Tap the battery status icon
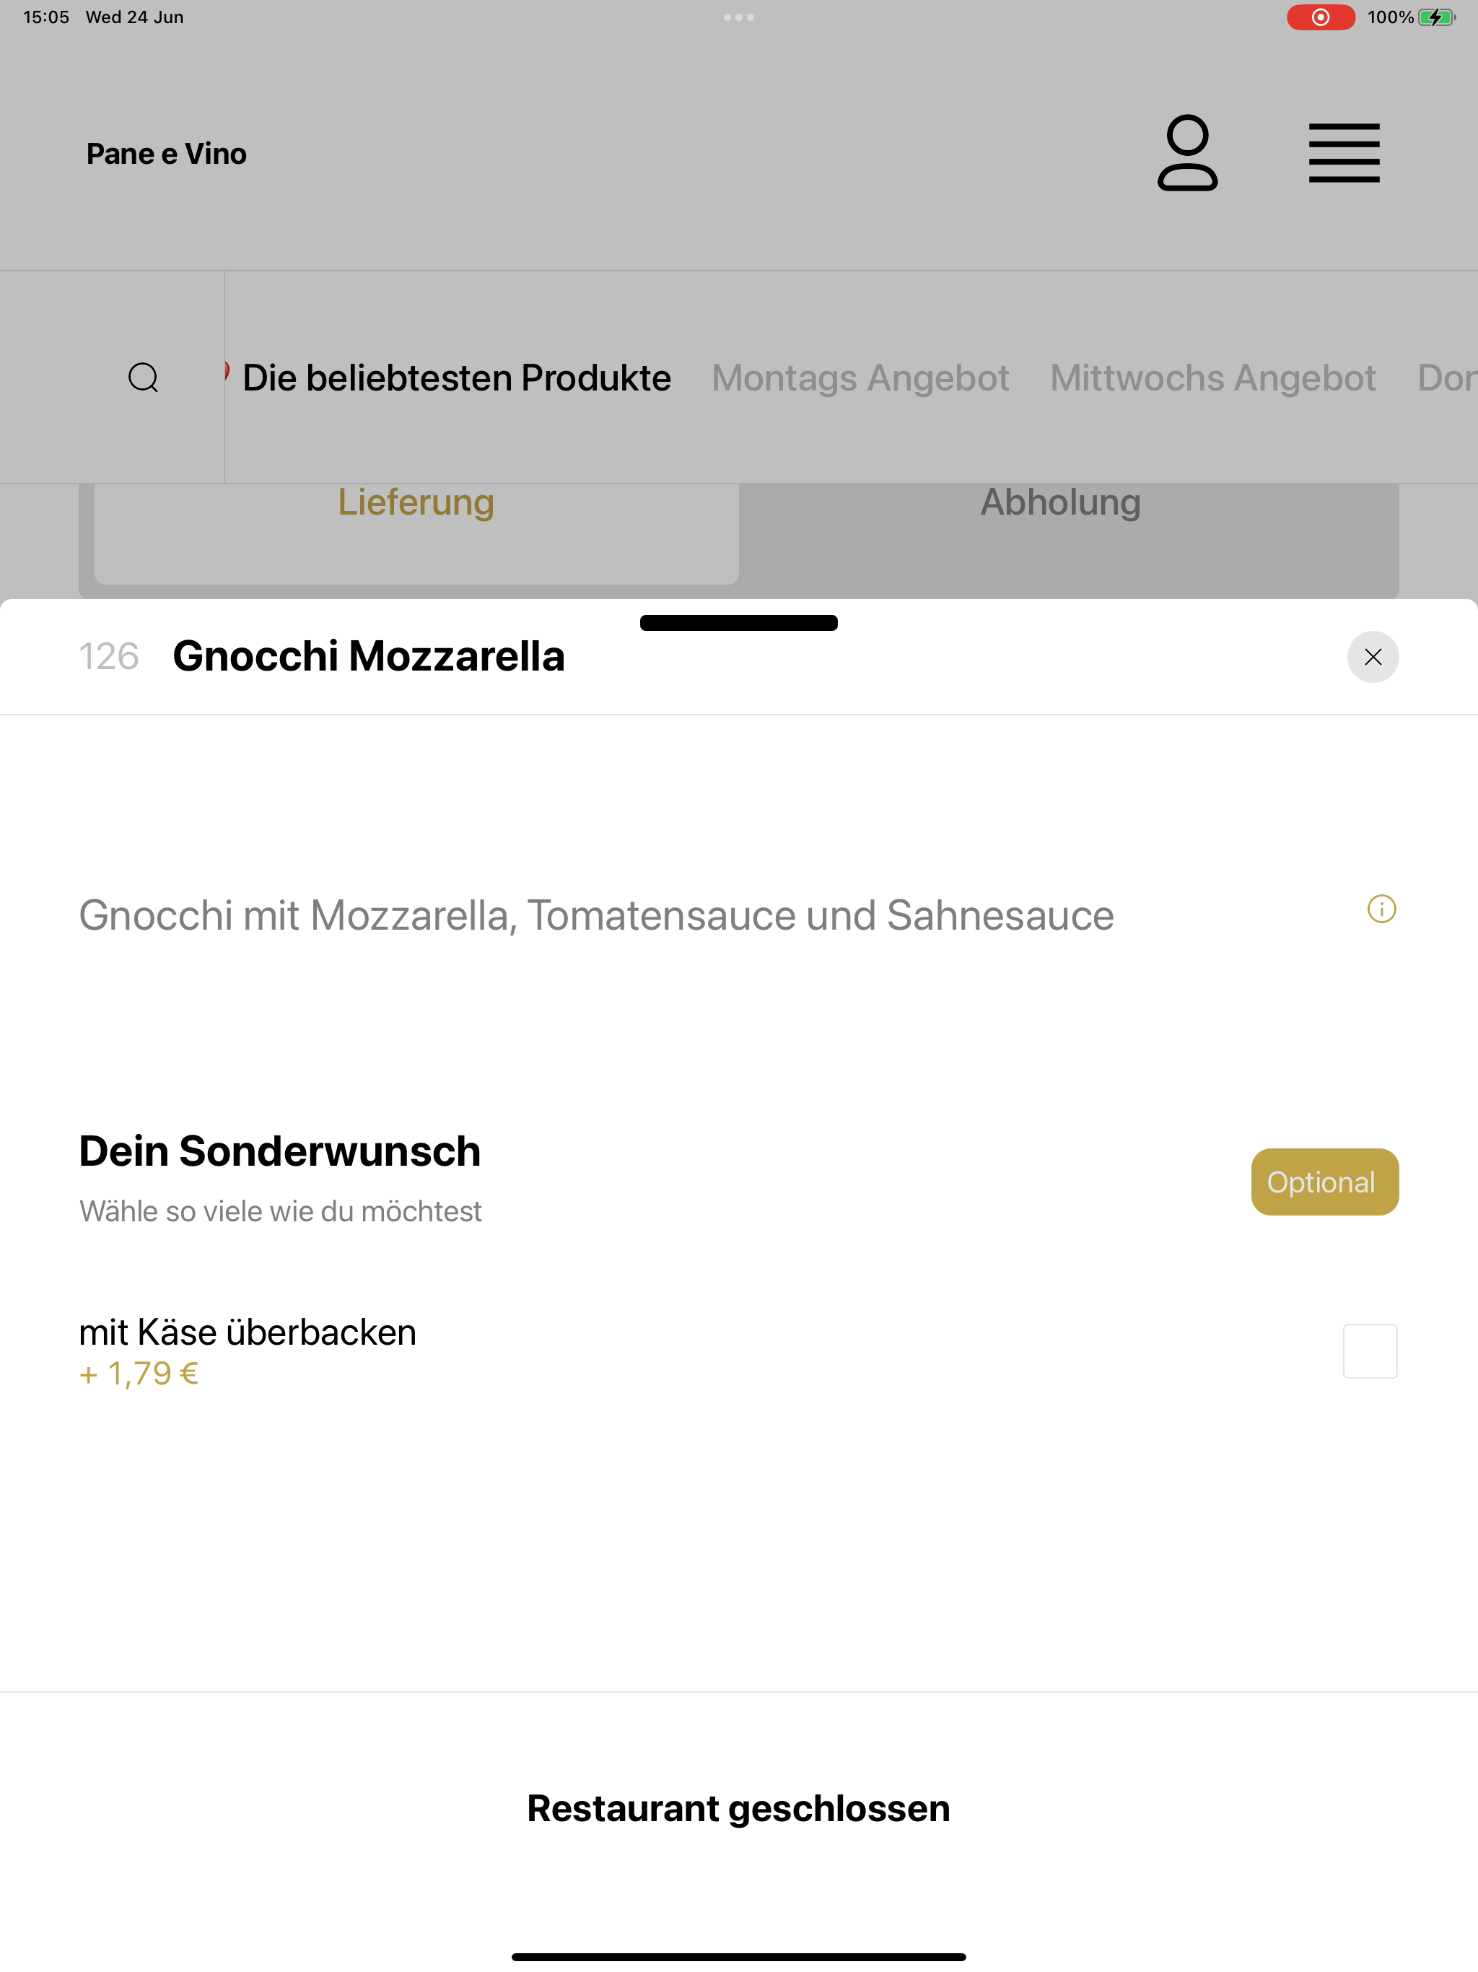1478x1972 pixels. point(1436,17)
